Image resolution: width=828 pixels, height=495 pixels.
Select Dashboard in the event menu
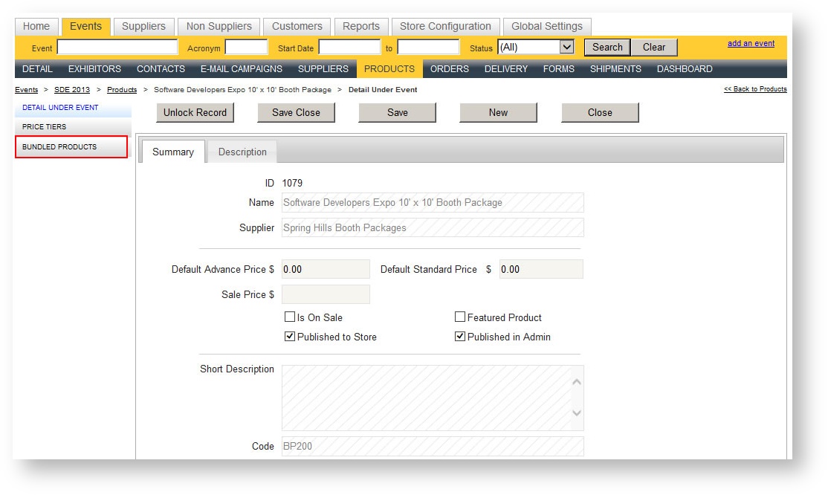tap(684, 69)
